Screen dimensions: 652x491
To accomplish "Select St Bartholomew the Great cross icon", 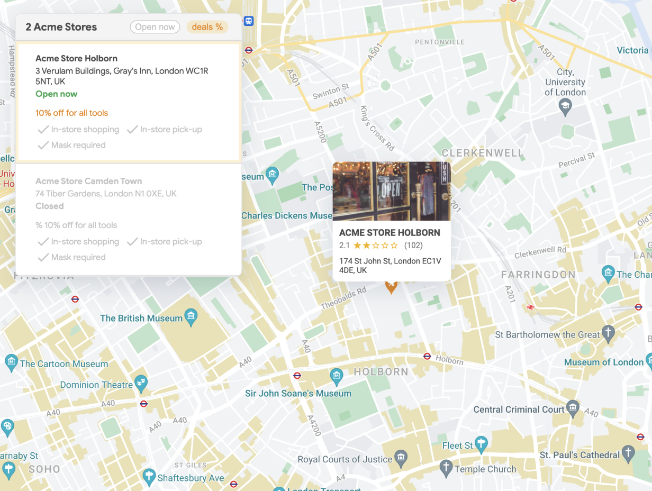I will [609, 333].
